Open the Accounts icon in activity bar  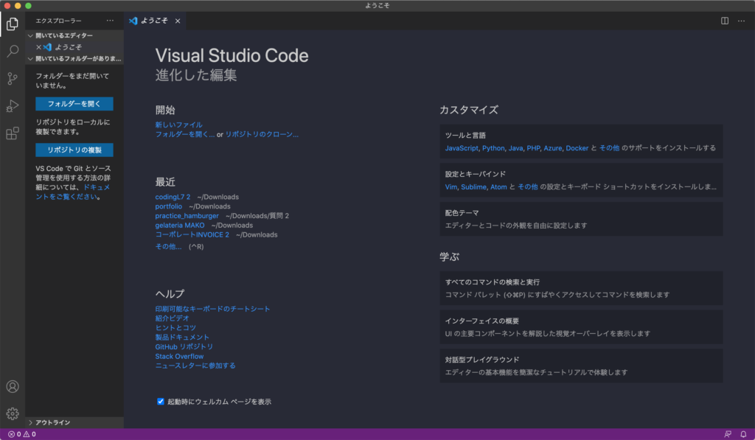click(x=13, y=386)
